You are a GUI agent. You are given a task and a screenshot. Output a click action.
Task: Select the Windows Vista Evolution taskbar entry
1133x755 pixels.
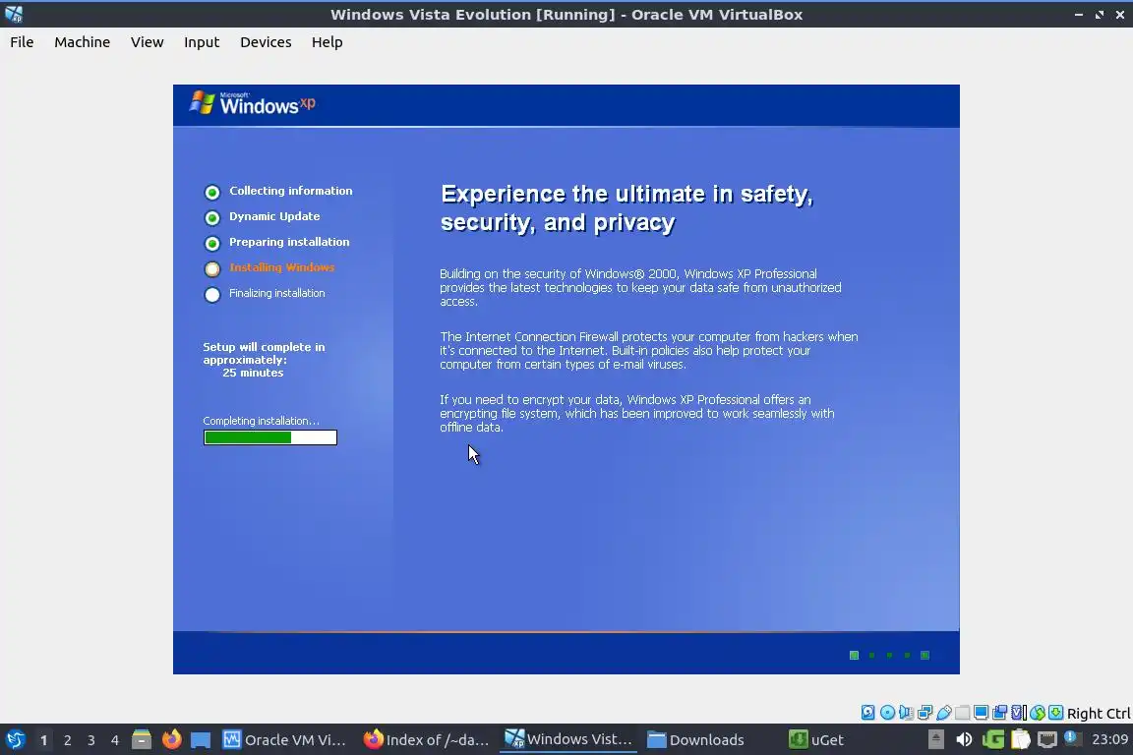tap(567, 739)
